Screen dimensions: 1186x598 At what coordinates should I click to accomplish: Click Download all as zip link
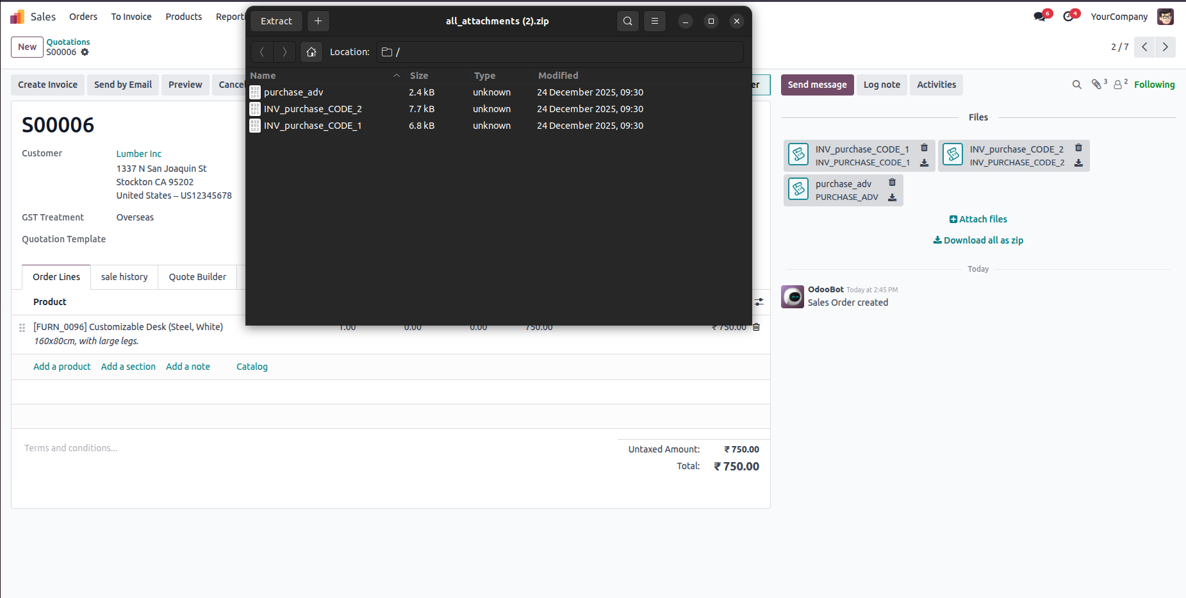[978, 240]
